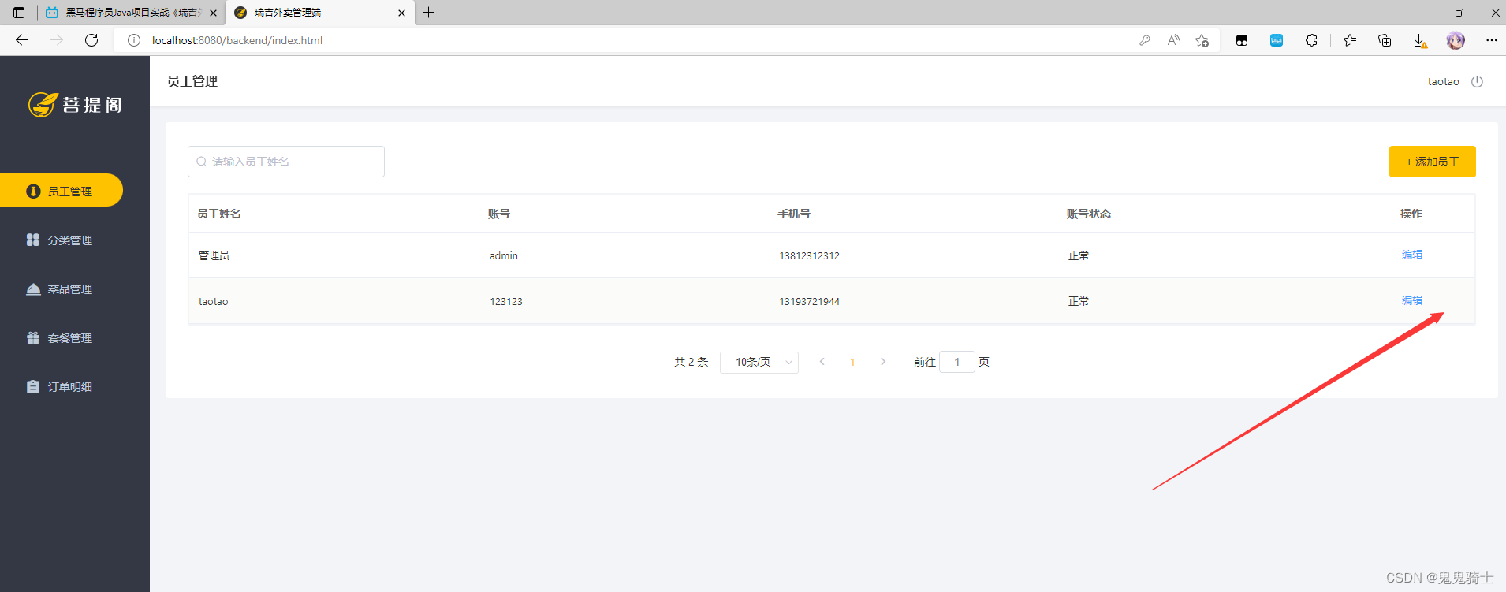Image resolution: width=1506 pixels, height=592 pixels.
Task: Click 编辑 for the 管理员 row
Action: 1412,255
